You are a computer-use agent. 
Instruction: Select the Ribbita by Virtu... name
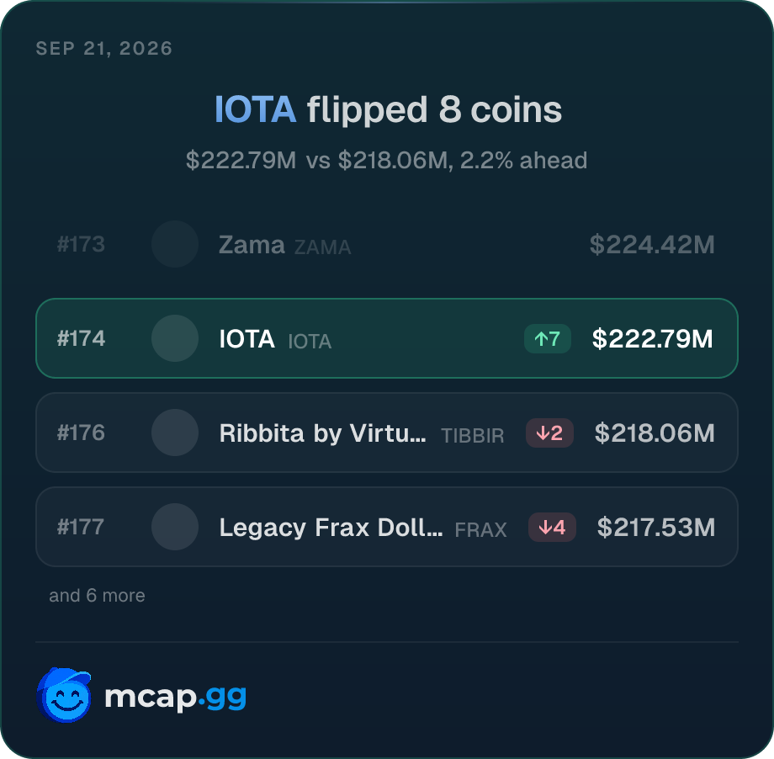(322, 433)
